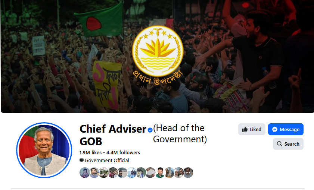
Task: Select follower avatar showing couple with hijab
Action: coord(179,172)
